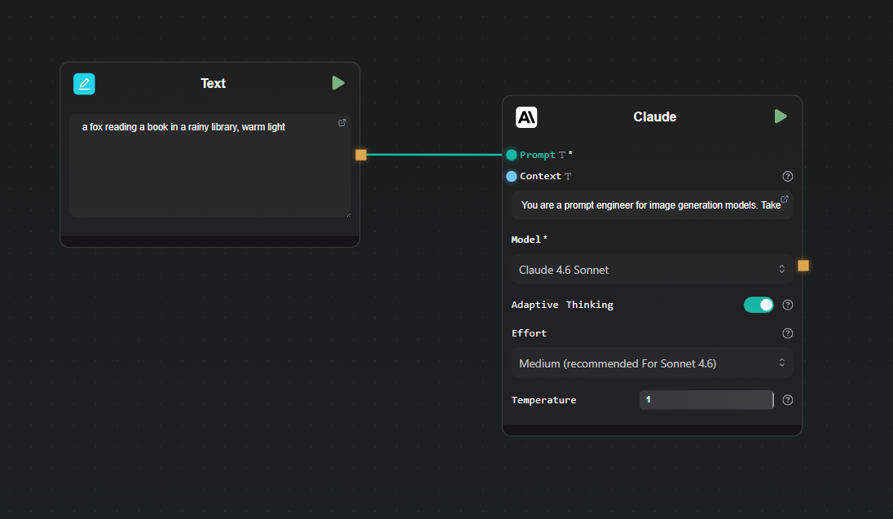Open the Effort dropdown set to Medium
This screenshot has width=893, height=519.
click(652, 363)
